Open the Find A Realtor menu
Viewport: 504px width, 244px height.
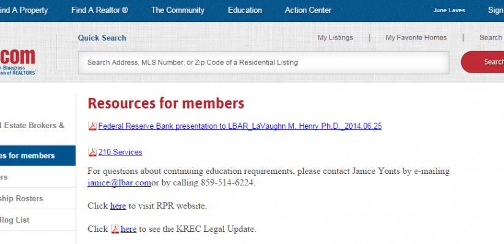100,10
